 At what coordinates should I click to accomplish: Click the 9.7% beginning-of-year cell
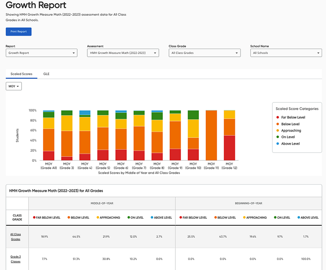[x=280, y=237]
